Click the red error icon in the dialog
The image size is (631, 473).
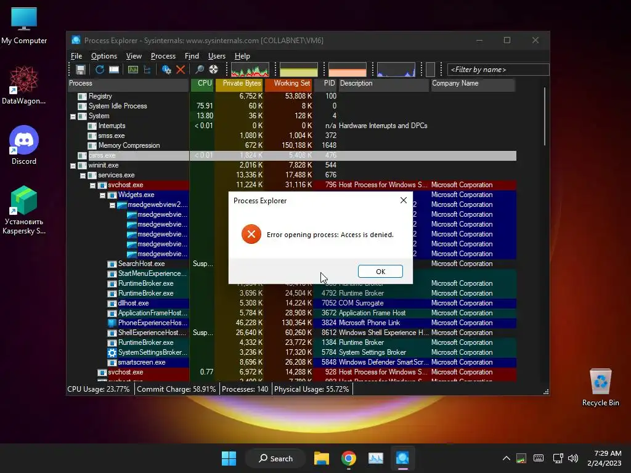251,234
